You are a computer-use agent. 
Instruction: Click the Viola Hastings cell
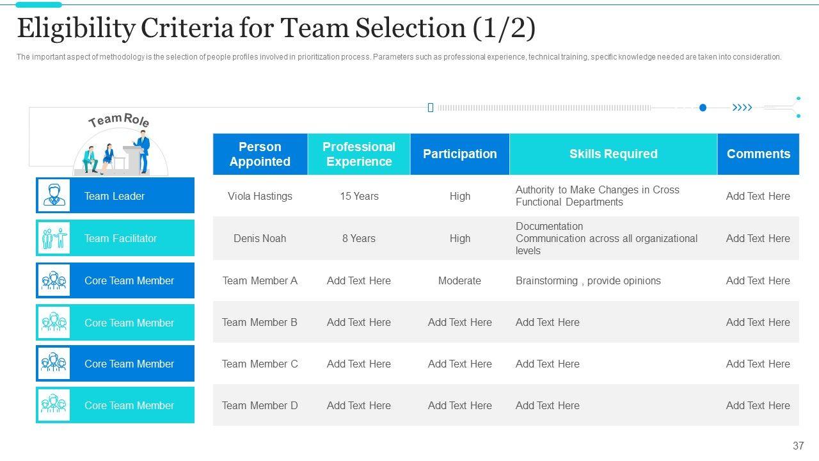click(x=260, y=196)
